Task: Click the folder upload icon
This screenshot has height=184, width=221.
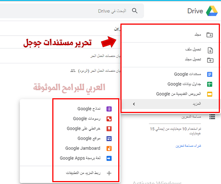Action: coord(210,60)
